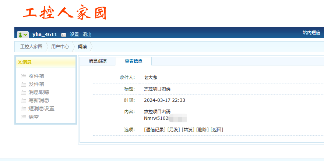Click the folder icon next to 写新消息

(24, 101)
